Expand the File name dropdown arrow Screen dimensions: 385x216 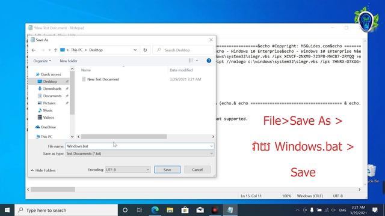[211, 146]
